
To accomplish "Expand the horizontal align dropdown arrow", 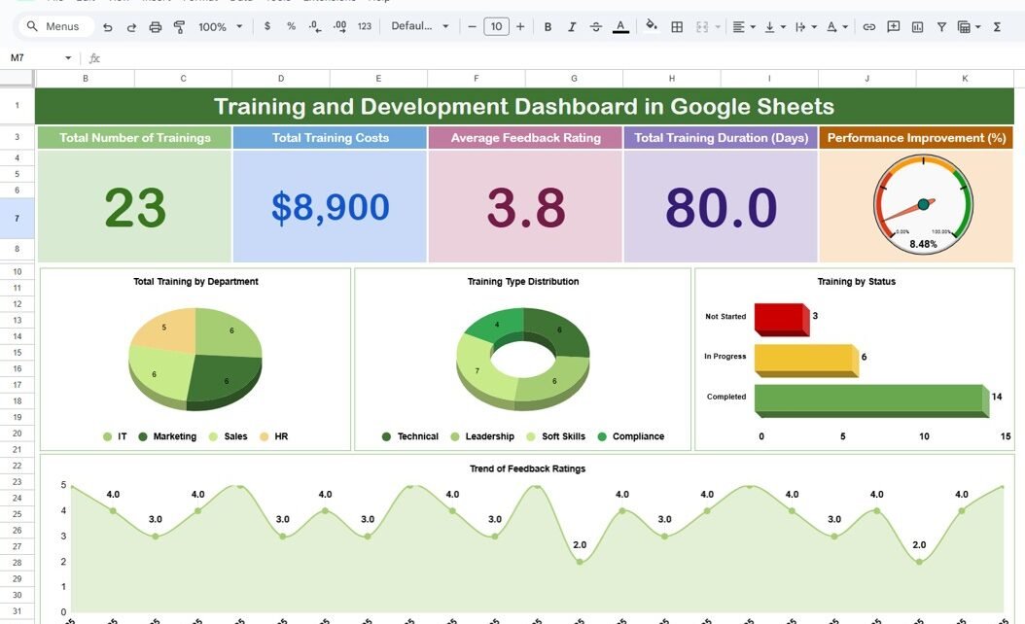I will [753, 27].
